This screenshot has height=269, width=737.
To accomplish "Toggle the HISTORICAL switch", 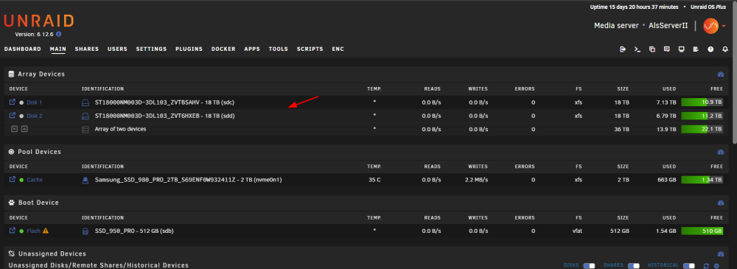I will pos(689,266).
